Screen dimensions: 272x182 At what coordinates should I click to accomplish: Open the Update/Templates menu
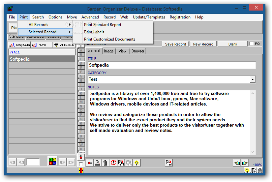coord(149,17)
